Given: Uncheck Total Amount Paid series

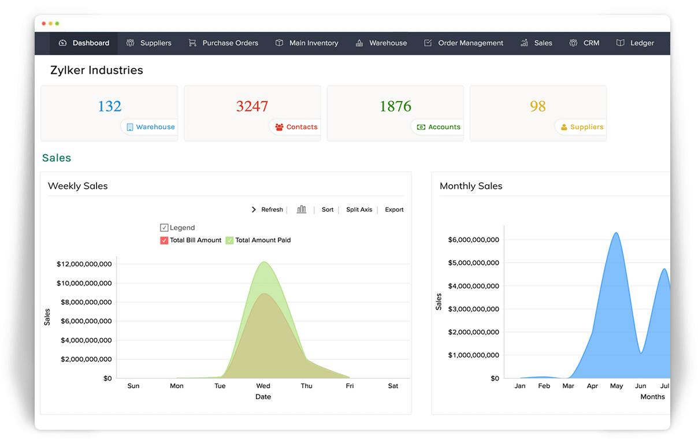Looking at the screenshot, I should (x=229, y=240).
